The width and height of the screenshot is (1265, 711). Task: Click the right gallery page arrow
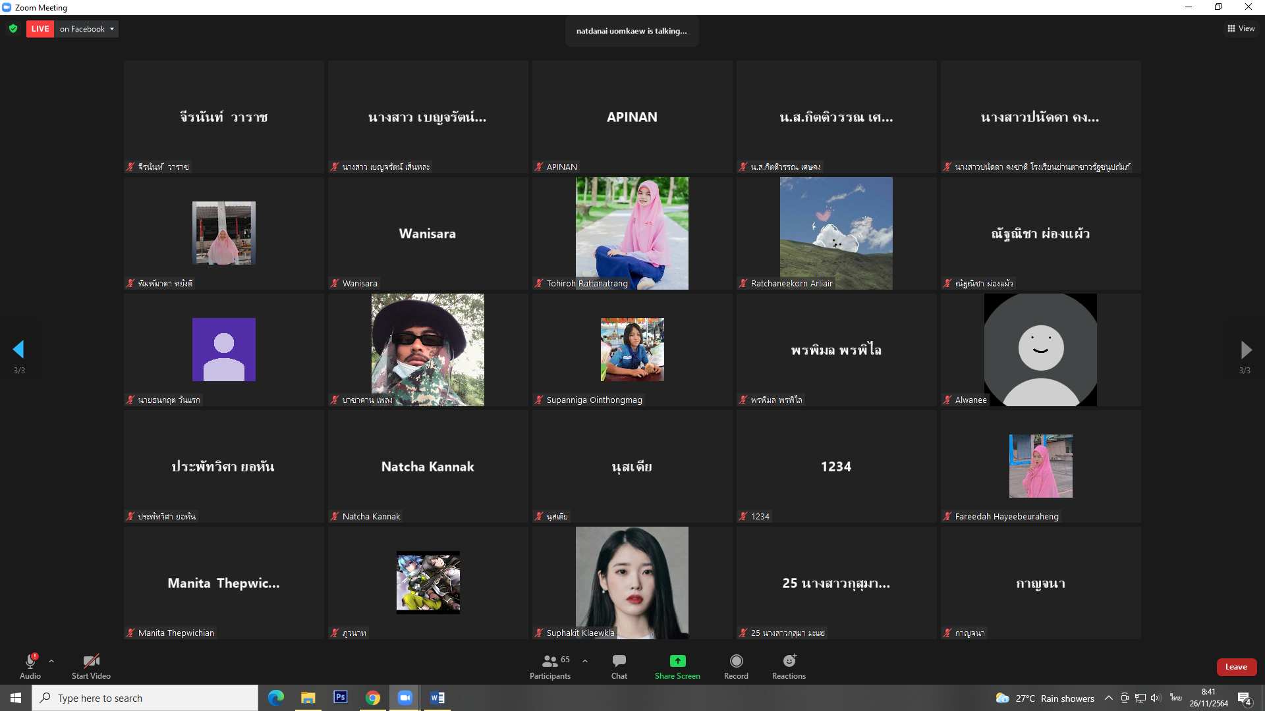(1245, 350)
